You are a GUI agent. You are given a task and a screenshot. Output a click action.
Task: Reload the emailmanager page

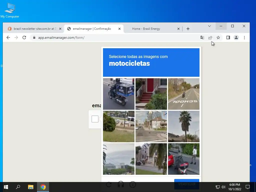click(24, 37)
